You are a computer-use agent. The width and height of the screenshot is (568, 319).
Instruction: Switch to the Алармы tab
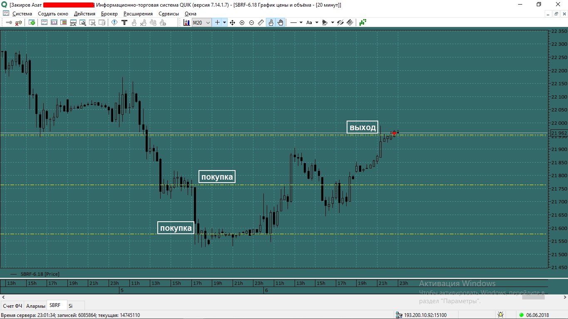35,306
